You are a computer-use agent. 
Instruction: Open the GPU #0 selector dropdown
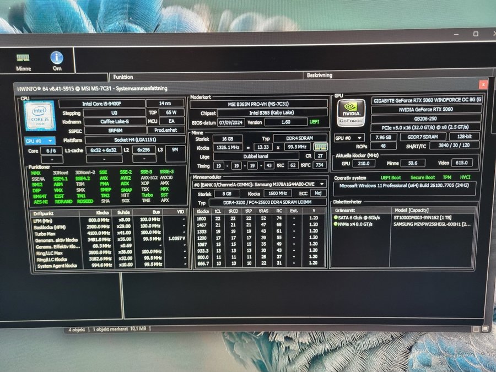351,137
